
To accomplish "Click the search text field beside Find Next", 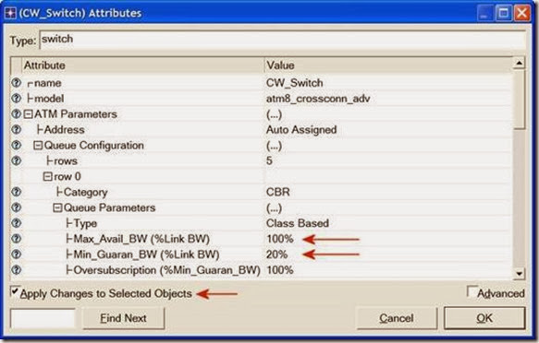I will pos(43,318).
